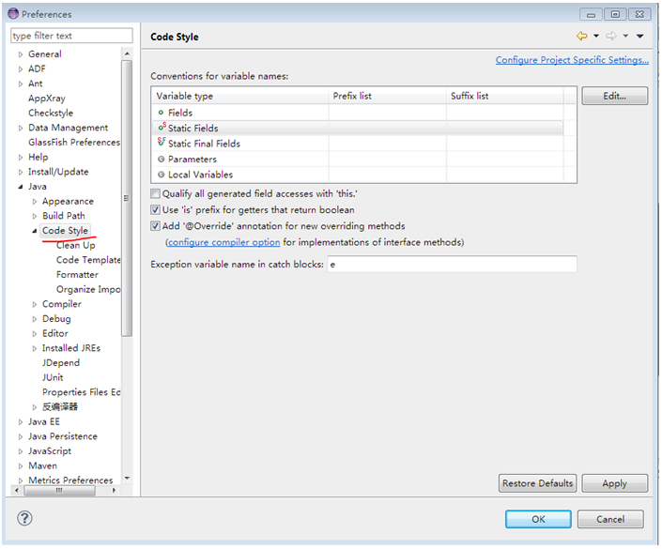Click tree scrollbar down arrow
Viewport: 662px width, 549px height.
point(127,478)
